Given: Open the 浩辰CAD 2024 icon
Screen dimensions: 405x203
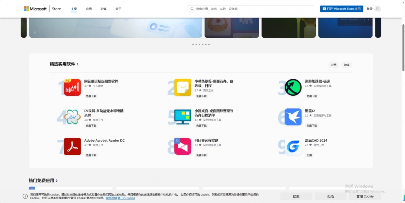Looking at the screenshot, I should (293, 146).
